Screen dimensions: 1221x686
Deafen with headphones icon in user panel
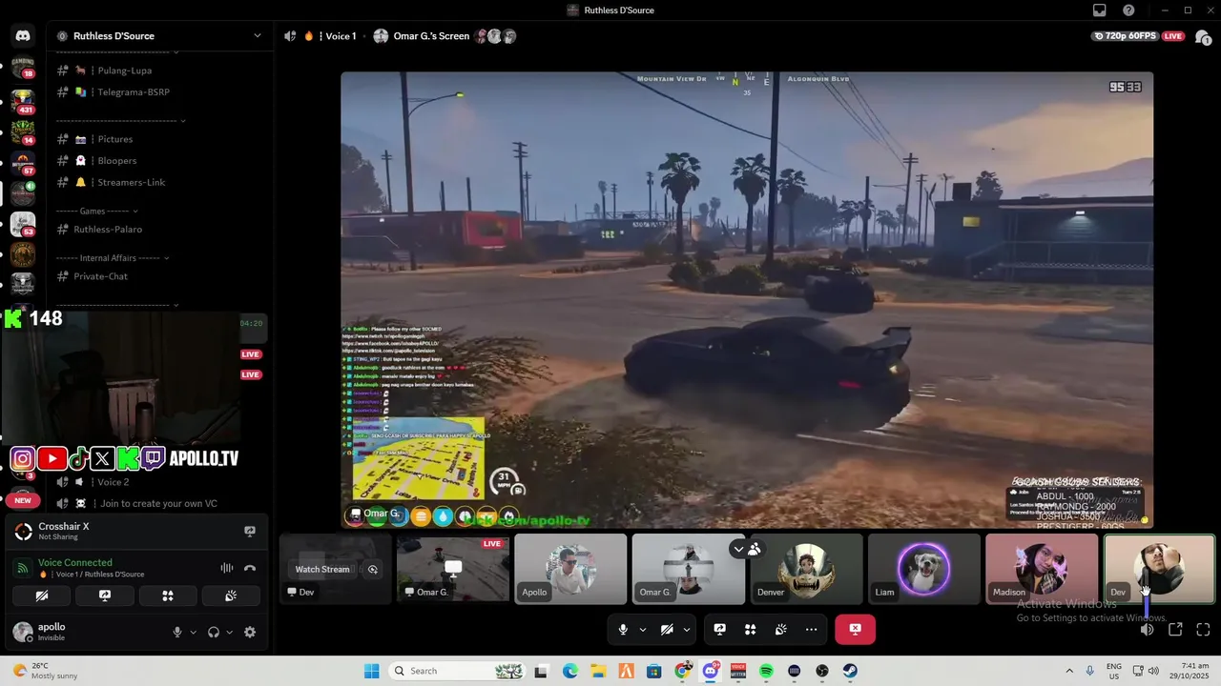pos(214,632)
